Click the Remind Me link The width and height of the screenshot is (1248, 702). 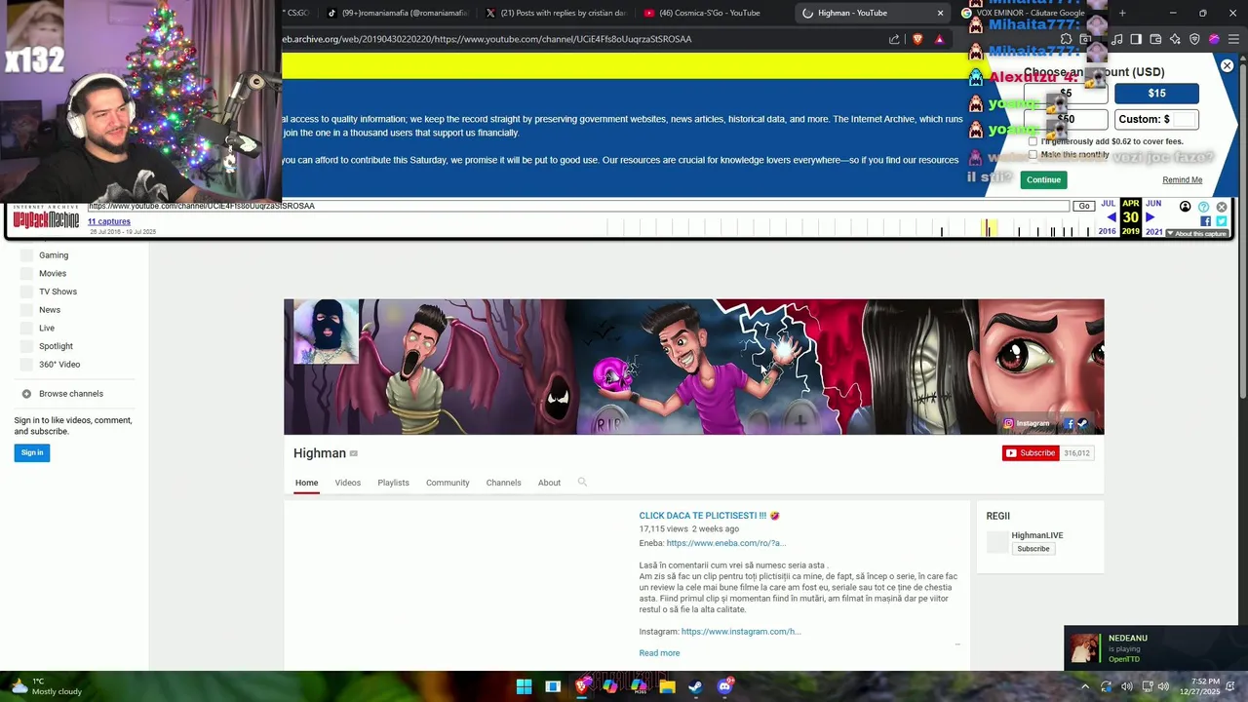click(x=1182, y=179)
